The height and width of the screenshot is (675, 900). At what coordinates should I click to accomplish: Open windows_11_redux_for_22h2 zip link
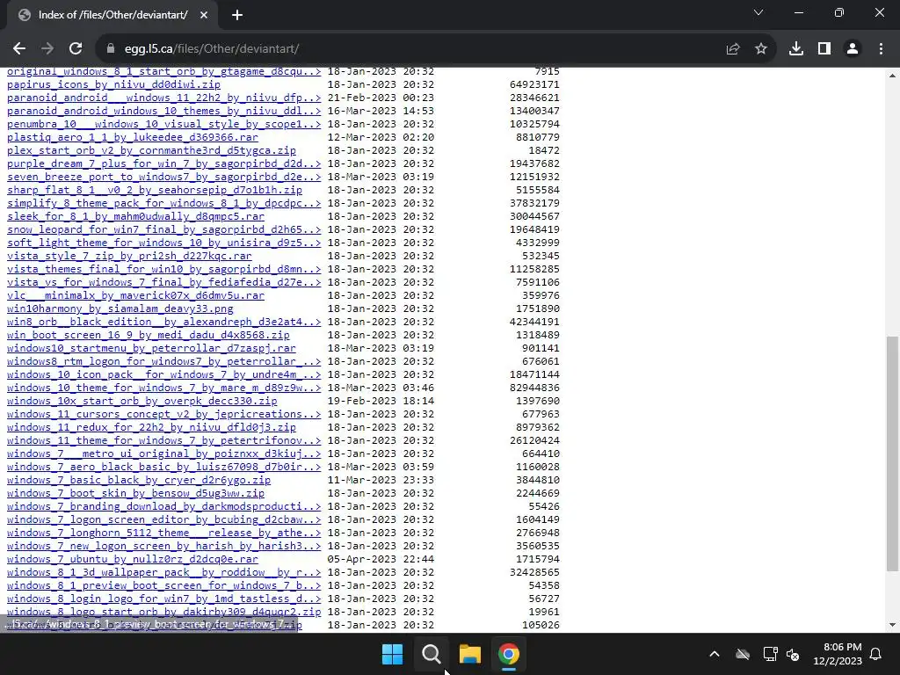151,428
